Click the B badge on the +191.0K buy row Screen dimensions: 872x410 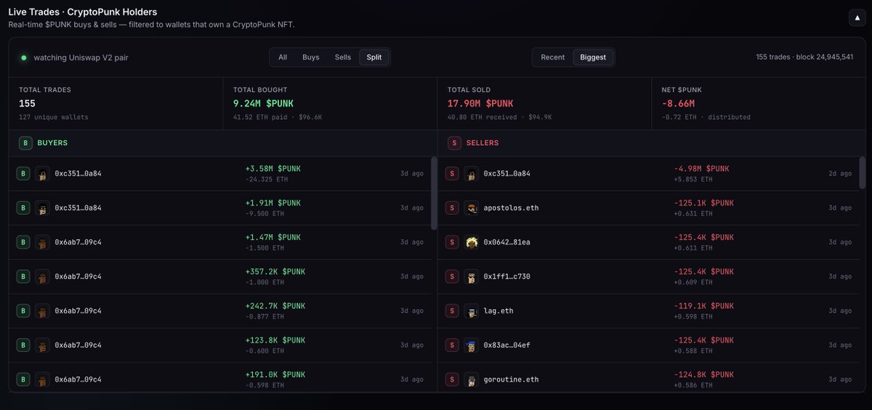pyautogui.click(x=23, y=380)
